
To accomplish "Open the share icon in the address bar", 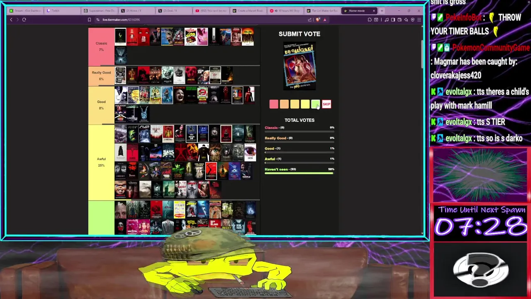I will click(309, 20).
